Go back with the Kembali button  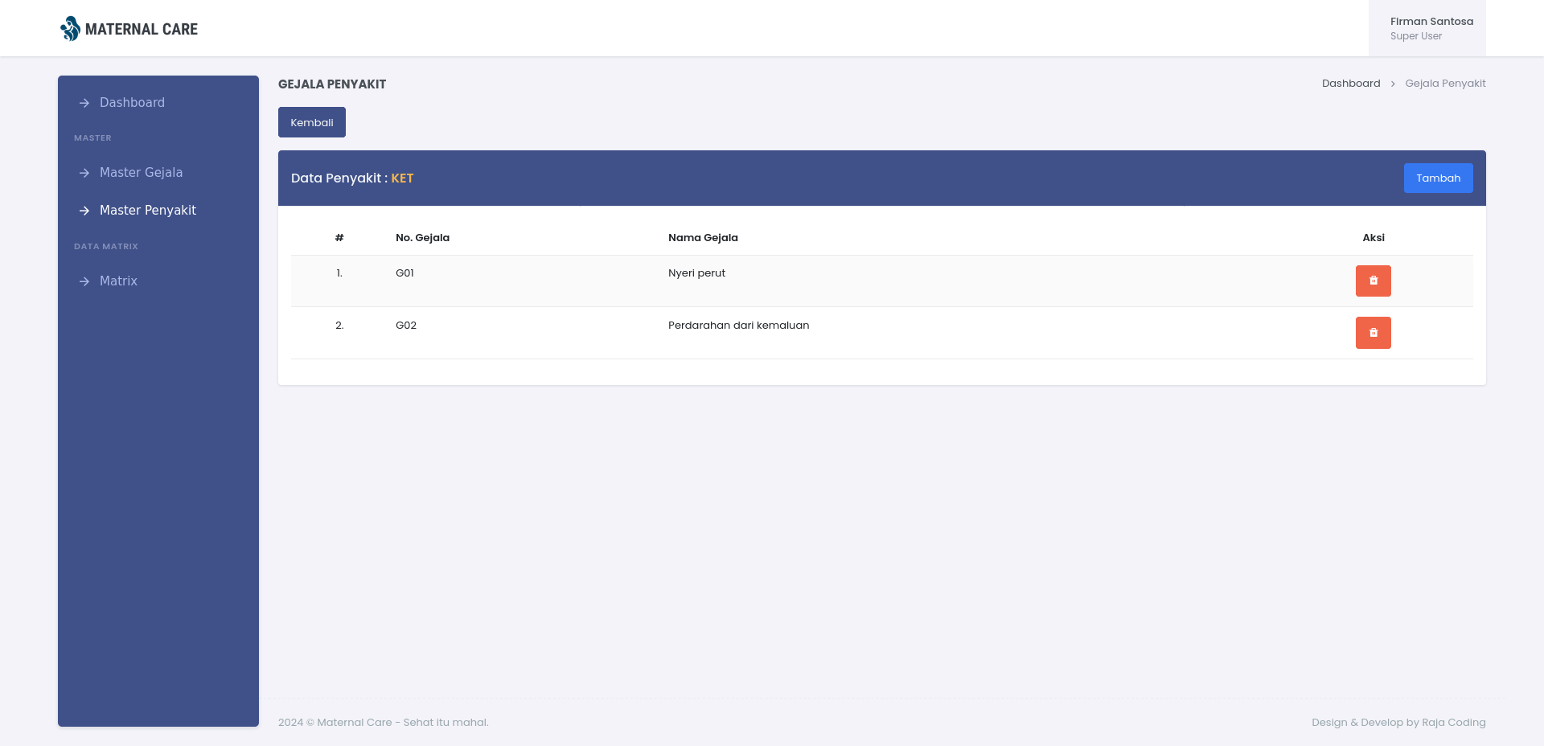point(312,122)
